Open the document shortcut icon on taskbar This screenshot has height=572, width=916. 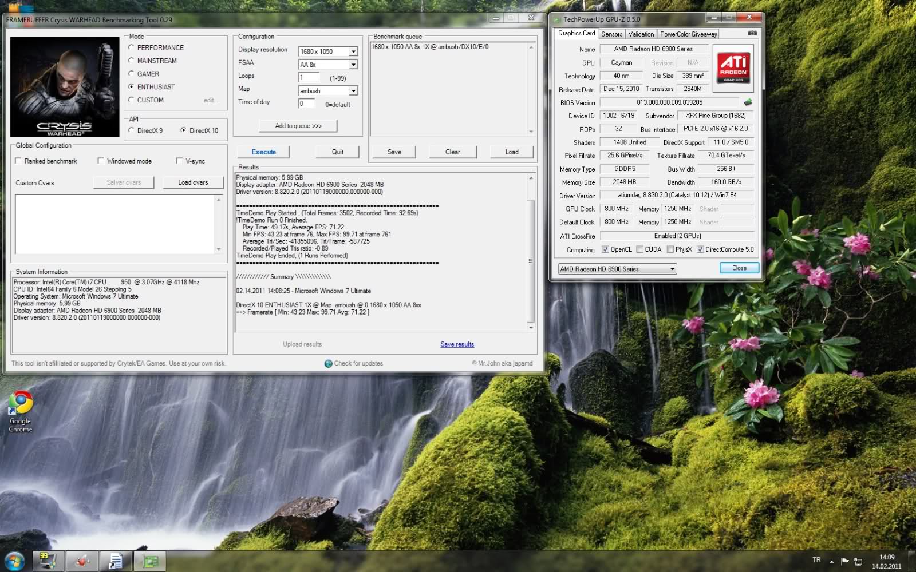(x=116, y=561)
